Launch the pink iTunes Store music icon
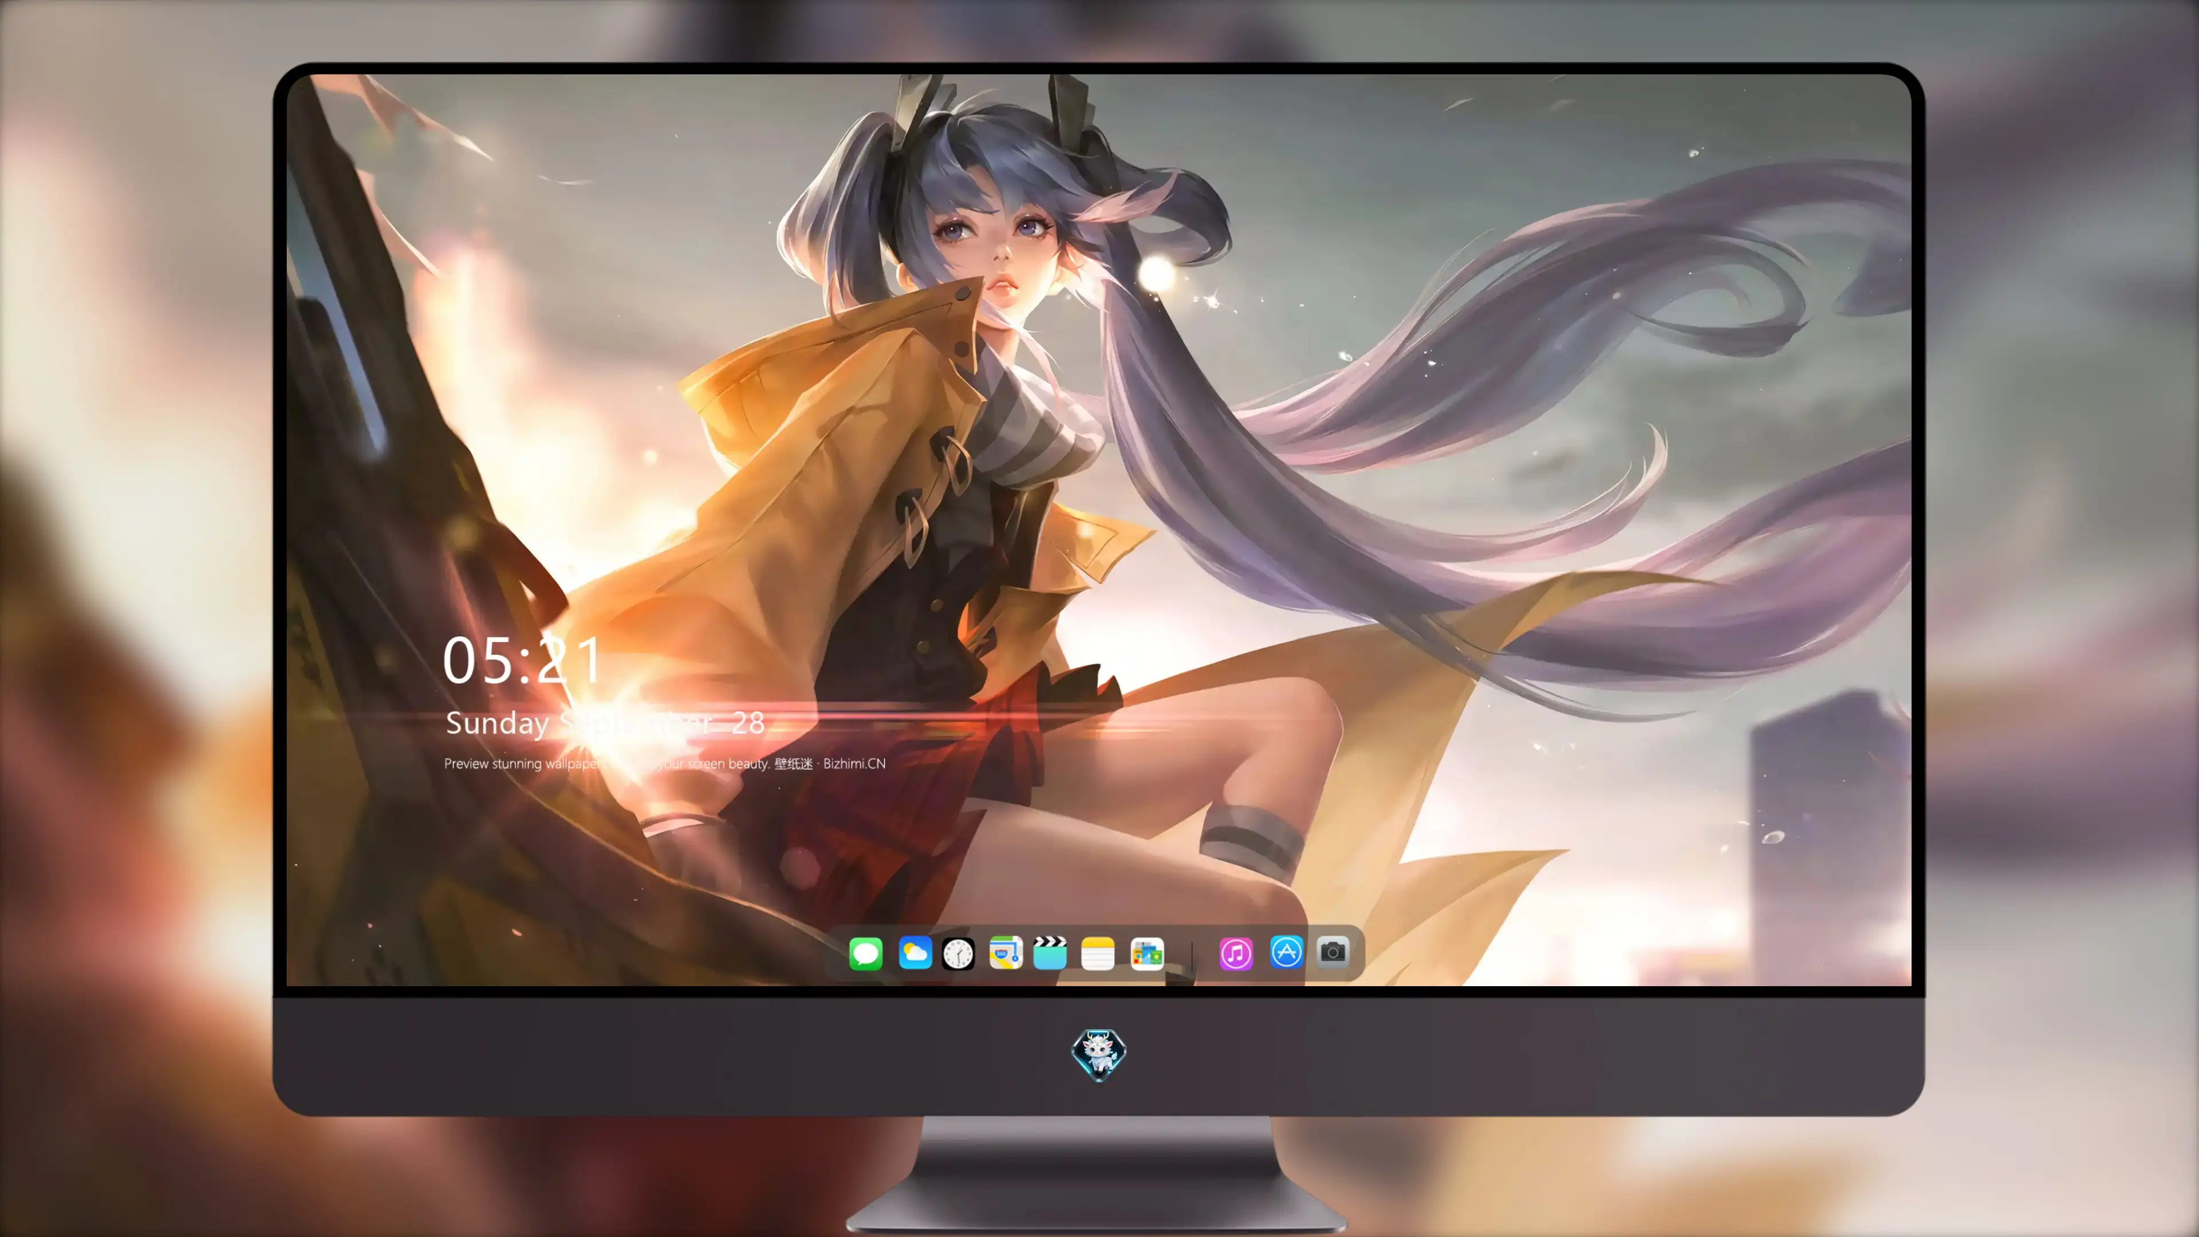 pyautogui.click(x=1236, y=953)
